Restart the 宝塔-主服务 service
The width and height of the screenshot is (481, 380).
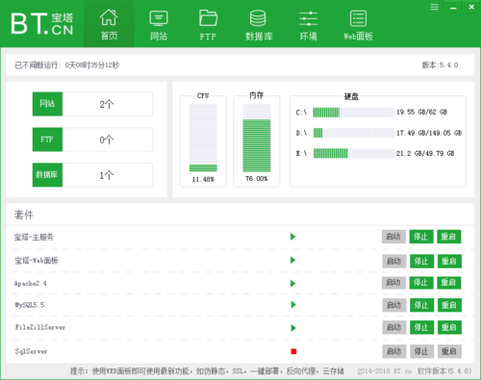[449, 237]
